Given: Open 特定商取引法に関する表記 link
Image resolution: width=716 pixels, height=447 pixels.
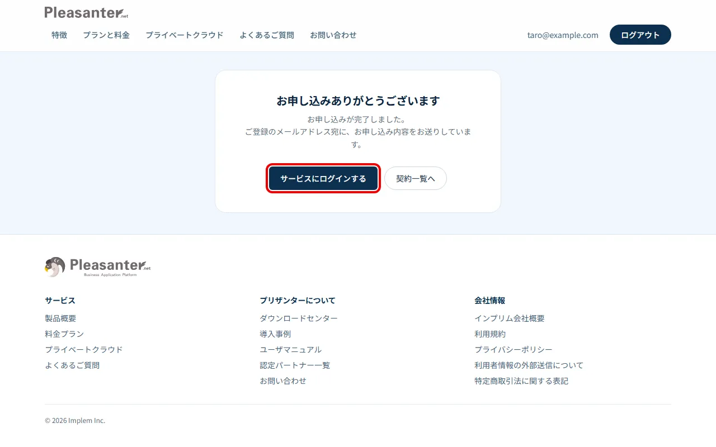Looking at the screenshot, I should coord(521,381).
